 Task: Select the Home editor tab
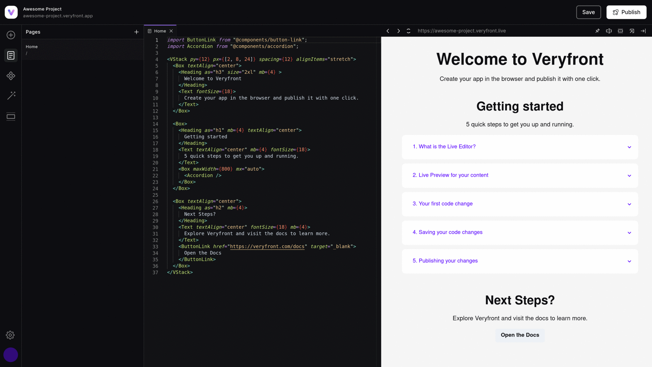coord(160,31)
